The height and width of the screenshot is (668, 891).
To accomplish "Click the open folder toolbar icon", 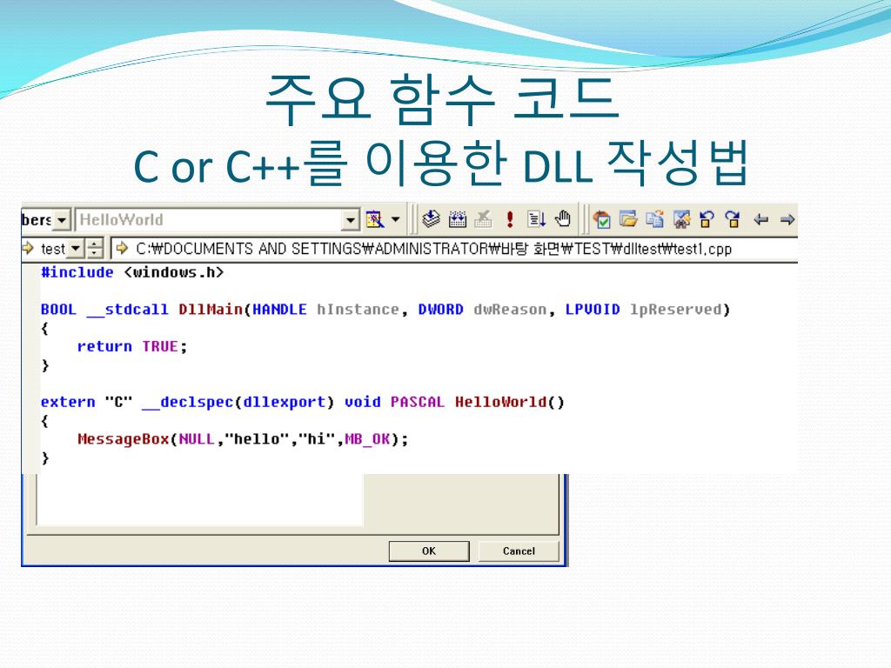I will [x=628, y=219].
